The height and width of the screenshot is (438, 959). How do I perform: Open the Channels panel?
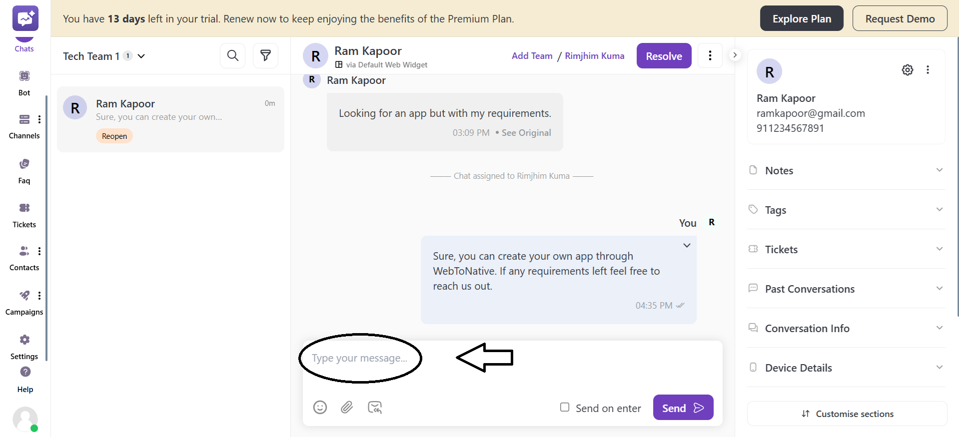(x=24, y=125)
